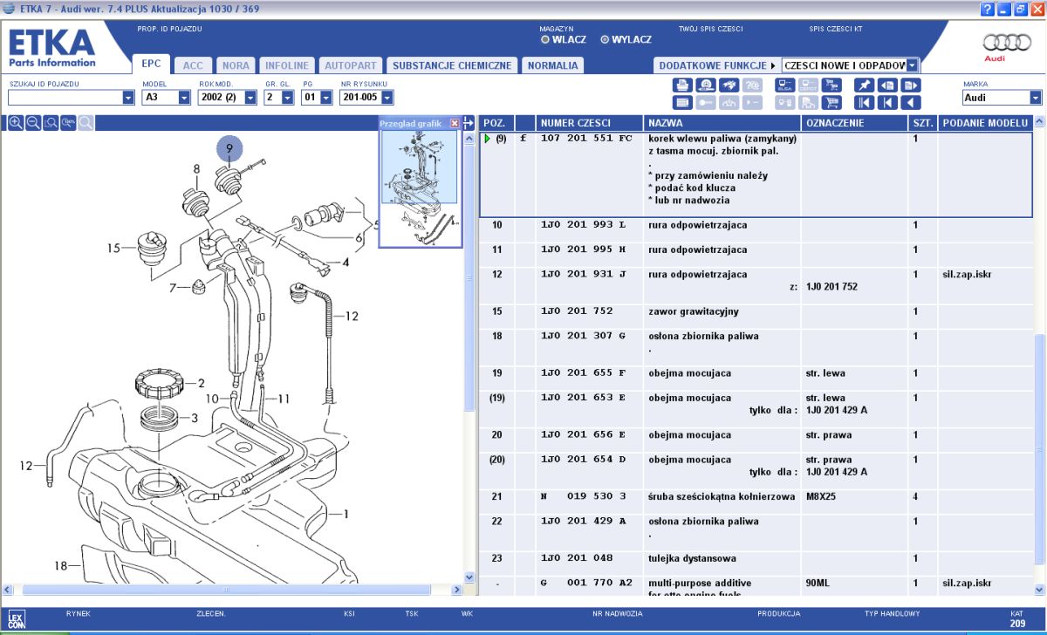Image resolution: width=1047 pixels, height=635 pixels.
Task: Click the NAZWA column header
Action: pyautogui.click(x=722, y=123)
